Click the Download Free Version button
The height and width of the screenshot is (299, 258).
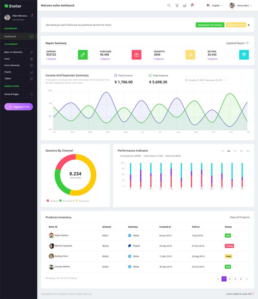pos(210,25)
